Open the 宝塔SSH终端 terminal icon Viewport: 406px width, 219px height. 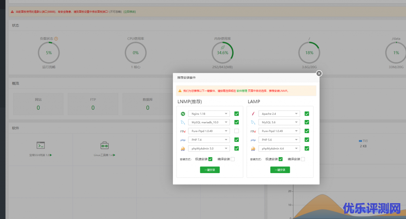40,145
